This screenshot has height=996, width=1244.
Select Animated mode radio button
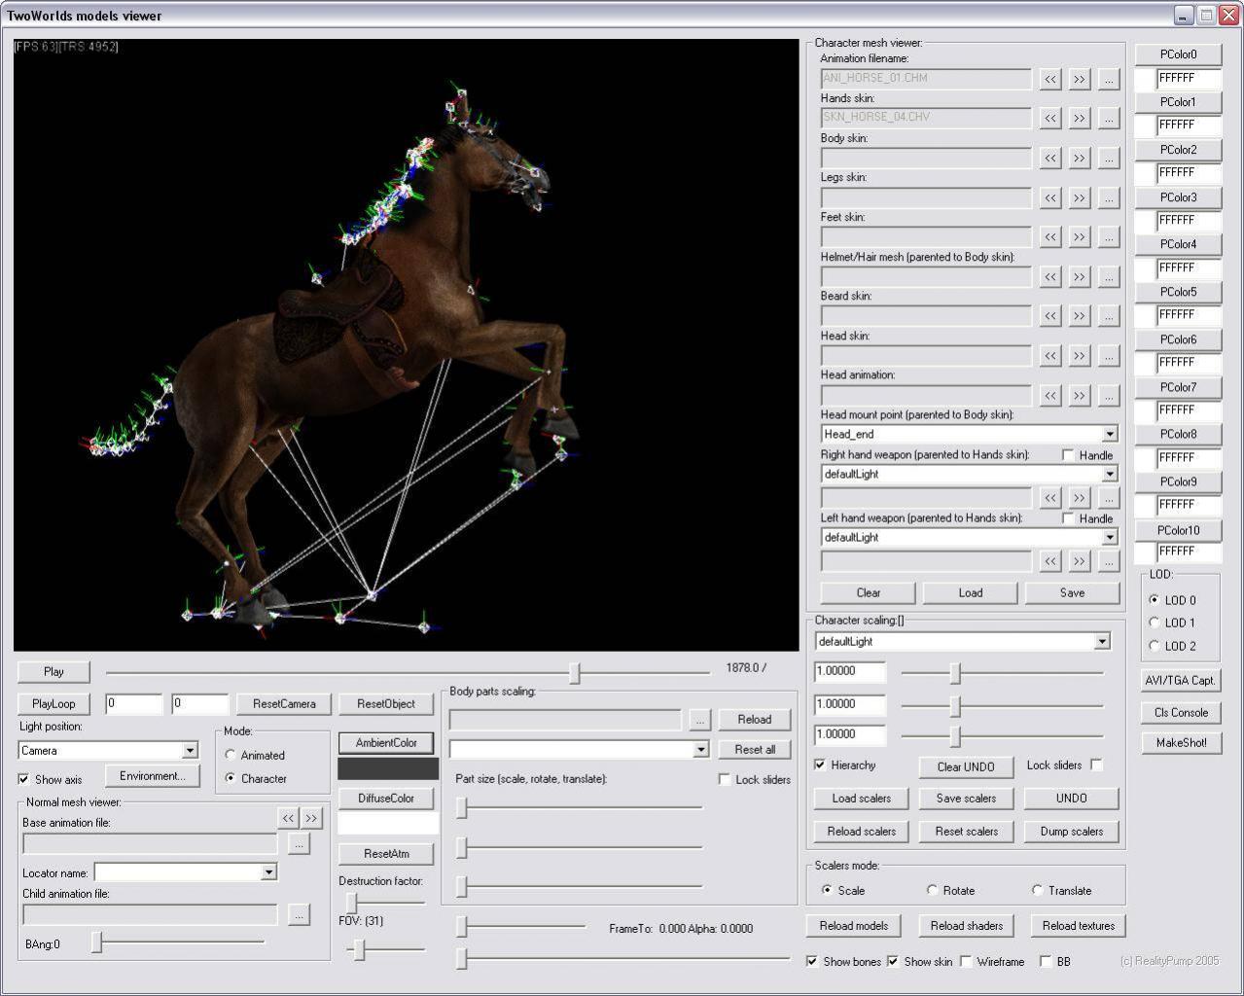(231, 755)
